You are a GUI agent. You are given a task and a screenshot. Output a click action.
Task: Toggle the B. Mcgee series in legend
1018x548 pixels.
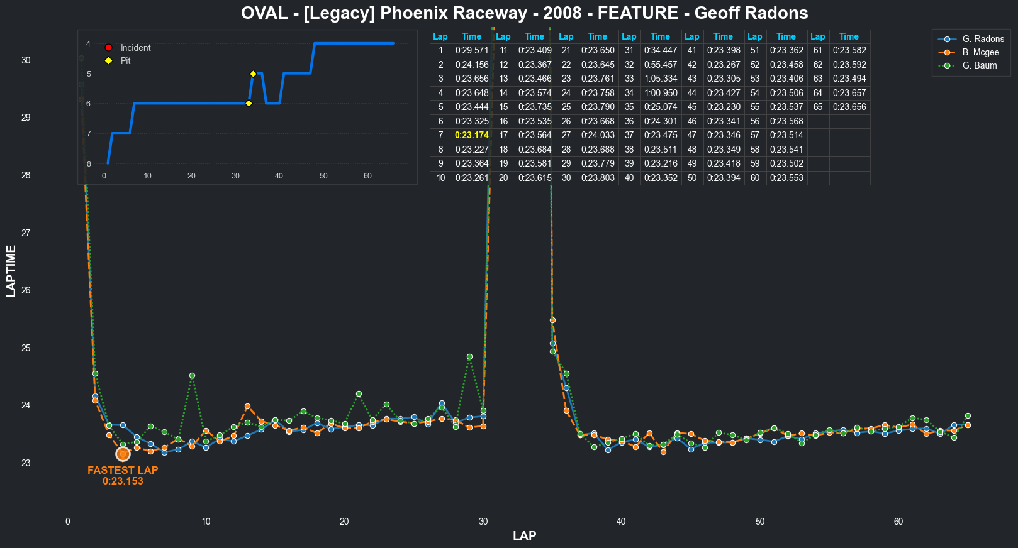pos(980,52)
